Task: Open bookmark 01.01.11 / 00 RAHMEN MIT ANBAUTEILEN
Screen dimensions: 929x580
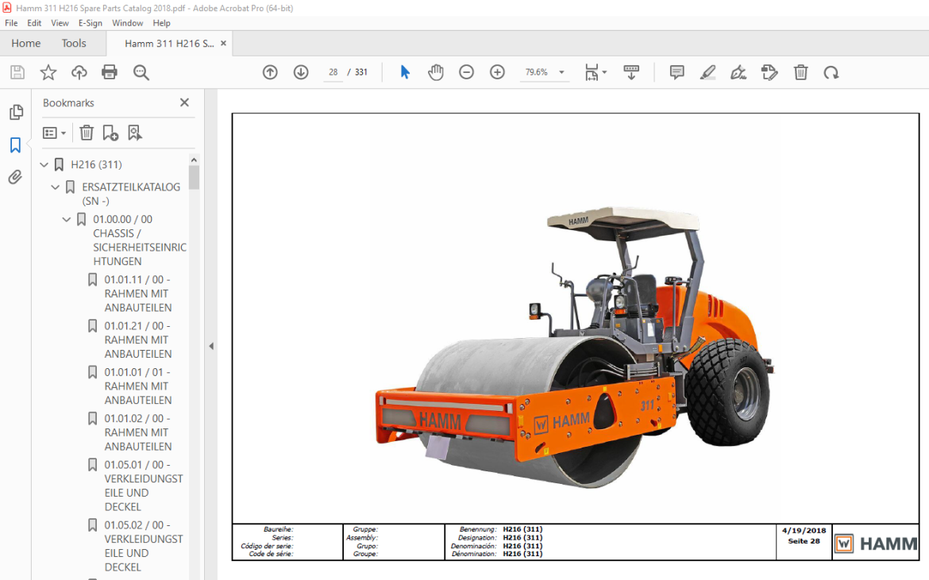Action: pos(137,294)
